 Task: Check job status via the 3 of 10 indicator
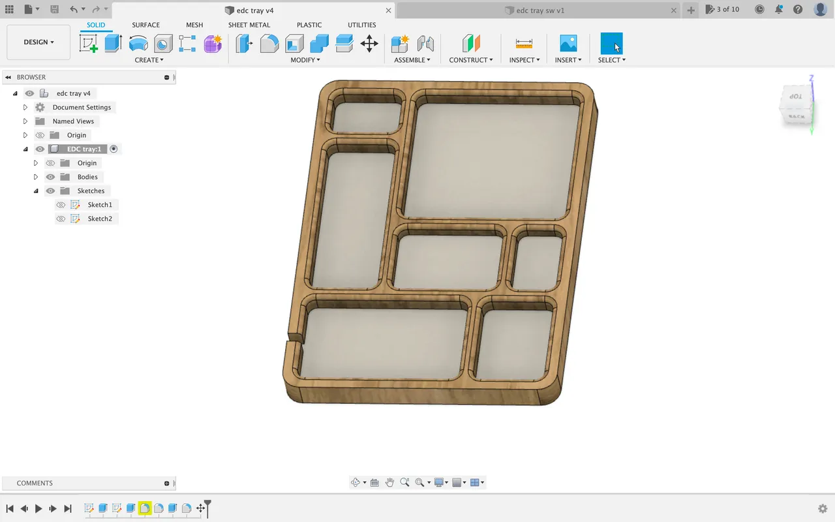722,9
